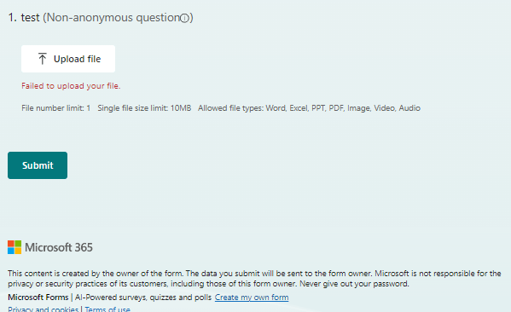Click the non-anonymous question info icon
This screenshot has height=312, width=511.
(184, 18)
